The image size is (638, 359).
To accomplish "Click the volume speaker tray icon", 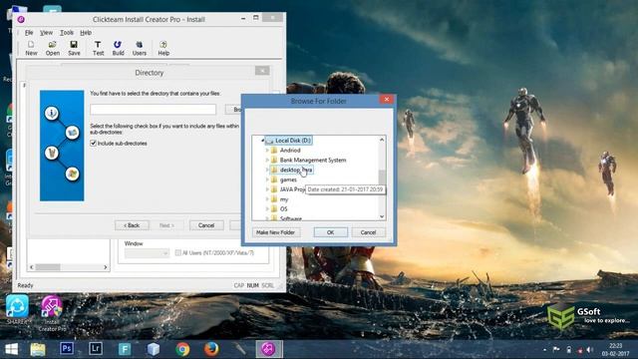I will coord(590,349).
